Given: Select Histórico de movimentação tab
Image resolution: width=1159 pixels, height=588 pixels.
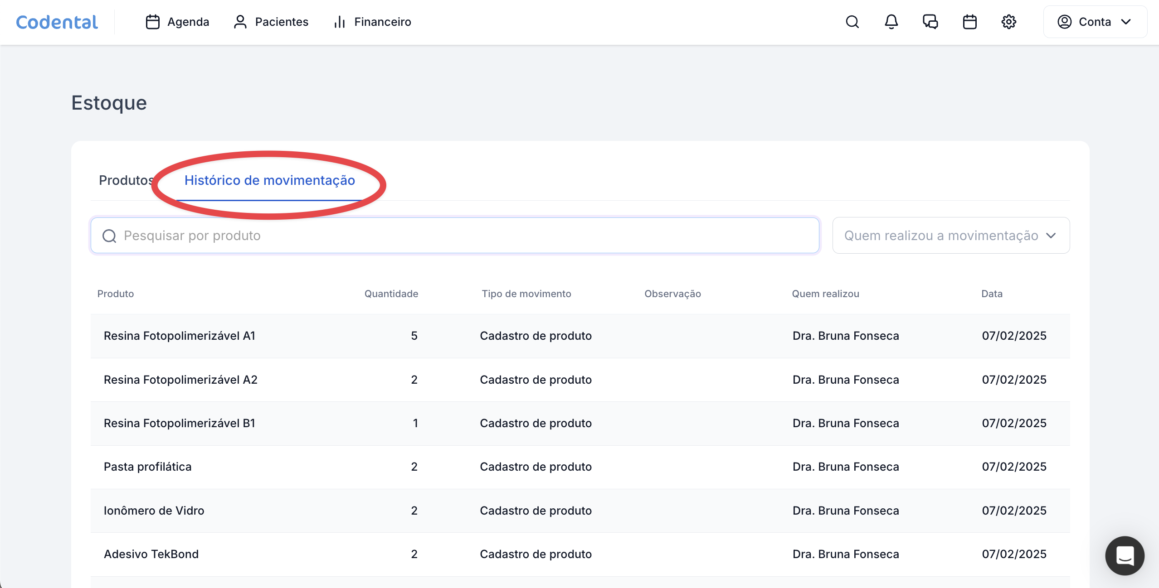Looking at the screenshot, I should 269,180.
